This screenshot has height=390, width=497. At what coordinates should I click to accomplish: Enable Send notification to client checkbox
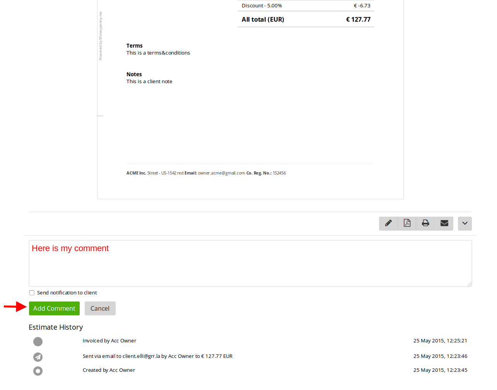tap(32, 293)
